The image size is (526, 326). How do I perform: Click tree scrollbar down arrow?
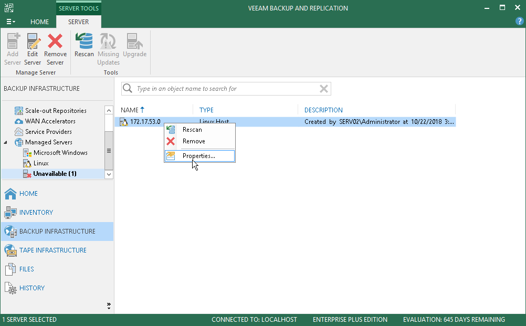coord(109,174)
